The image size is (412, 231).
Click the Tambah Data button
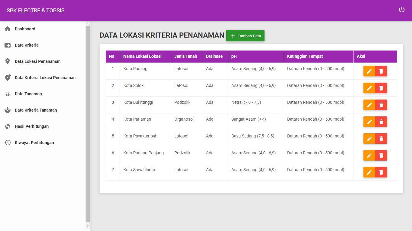(245, 36)
